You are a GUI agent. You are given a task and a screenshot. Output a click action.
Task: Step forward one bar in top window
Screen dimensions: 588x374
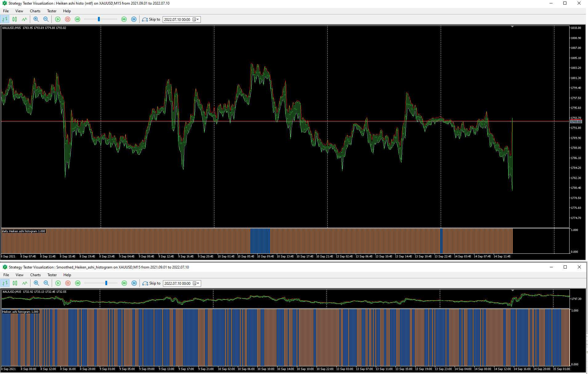134,19
